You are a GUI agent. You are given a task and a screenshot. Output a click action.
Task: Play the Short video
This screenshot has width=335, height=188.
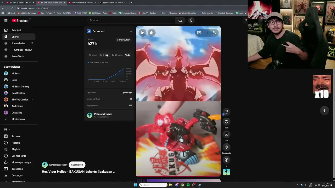(x=142, y=33)
